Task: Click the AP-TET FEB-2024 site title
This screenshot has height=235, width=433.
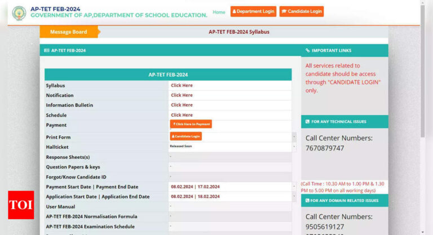Action: 55,9
